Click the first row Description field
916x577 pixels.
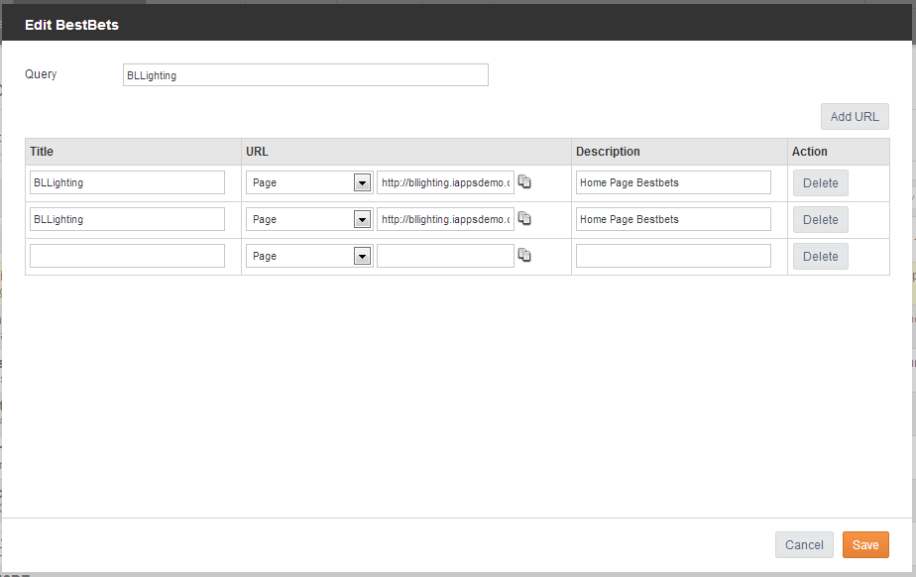tap(673, 182)
